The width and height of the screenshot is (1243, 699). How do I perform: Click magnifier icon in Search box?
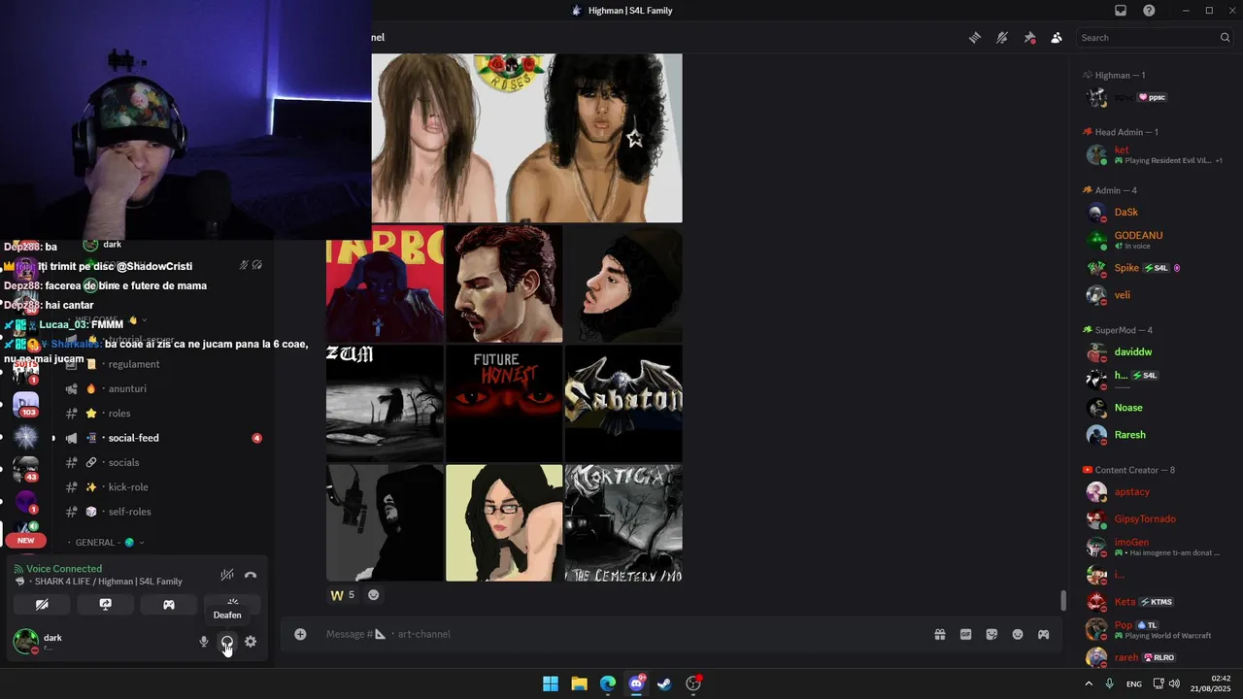pyautogui.click(x=1225, y=38)
